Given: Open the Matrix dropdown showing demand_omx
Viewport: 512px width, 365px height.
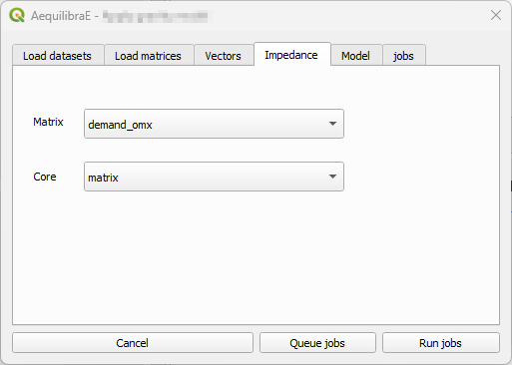Looking at the screenshot, I should pos(214,124).
